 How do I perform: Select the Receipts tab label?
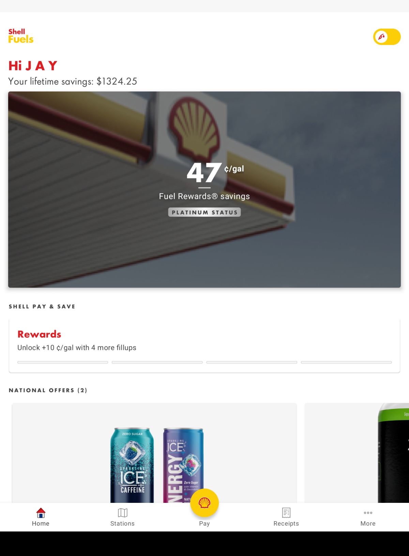(x=286, y=524)
